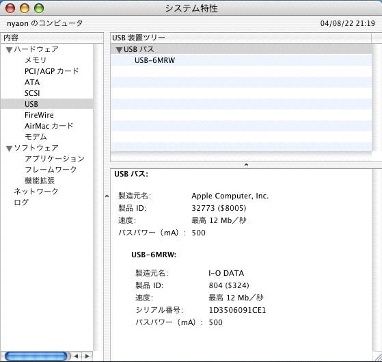
Task: Select モデム hardware entry
Action: [36, 137]
